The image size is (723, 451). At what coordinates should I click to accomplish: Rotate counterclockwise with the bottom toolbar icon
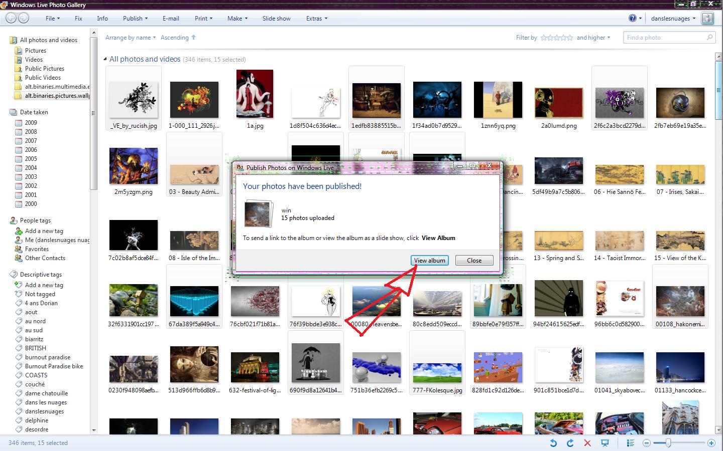[x=553, y=443]
